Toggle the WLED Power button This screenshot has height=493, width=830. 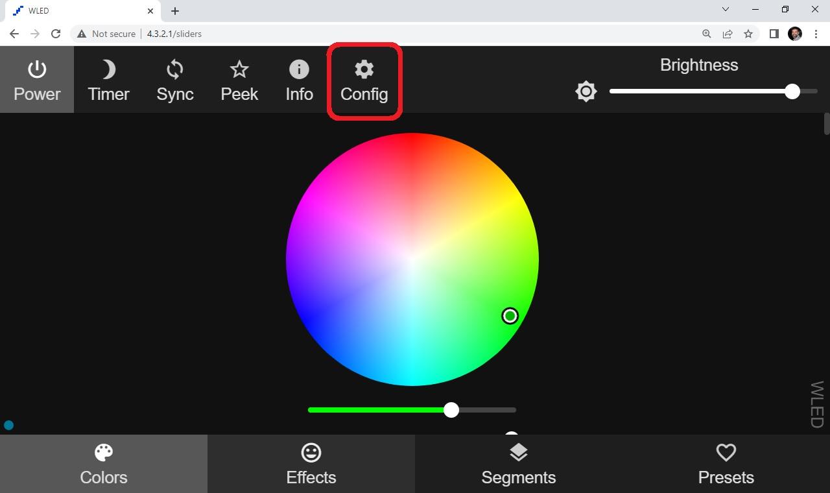37,80
